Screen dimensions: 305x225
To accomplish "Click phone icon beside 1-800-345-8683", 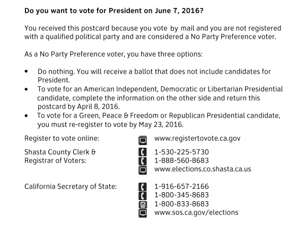I will click(143, 196).
